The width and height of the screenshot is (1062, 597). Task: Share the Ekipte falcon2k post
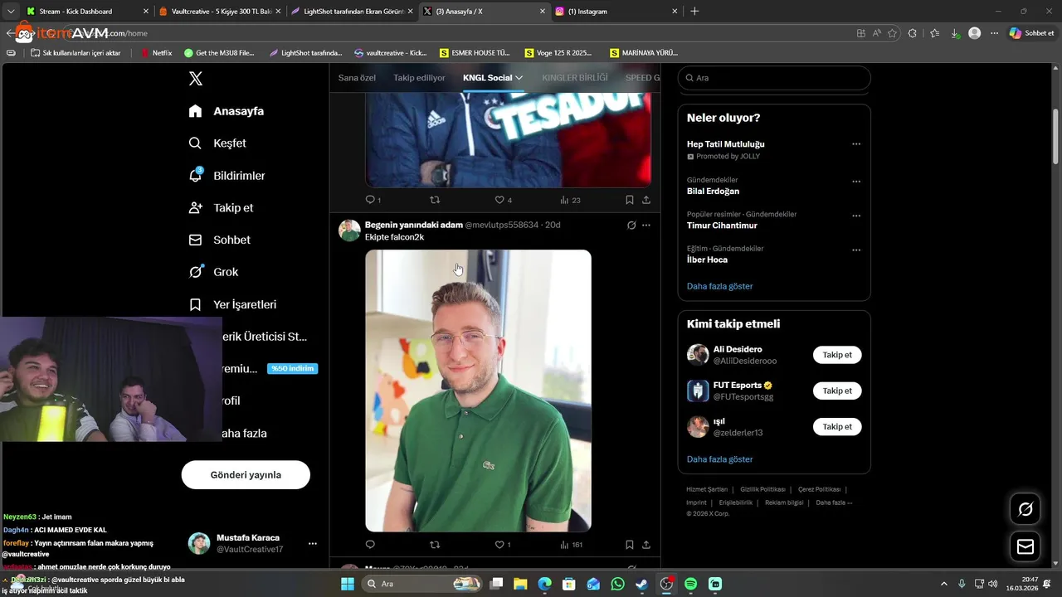646,545
